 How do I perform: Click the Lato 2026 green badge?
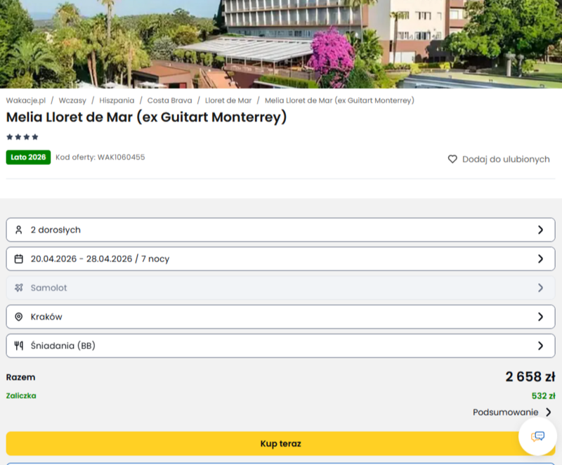point(28,157)
